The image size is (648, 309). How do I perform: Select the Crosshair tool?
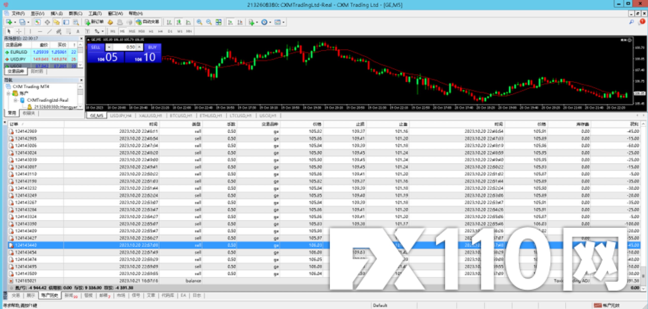[x=19, y=31]
